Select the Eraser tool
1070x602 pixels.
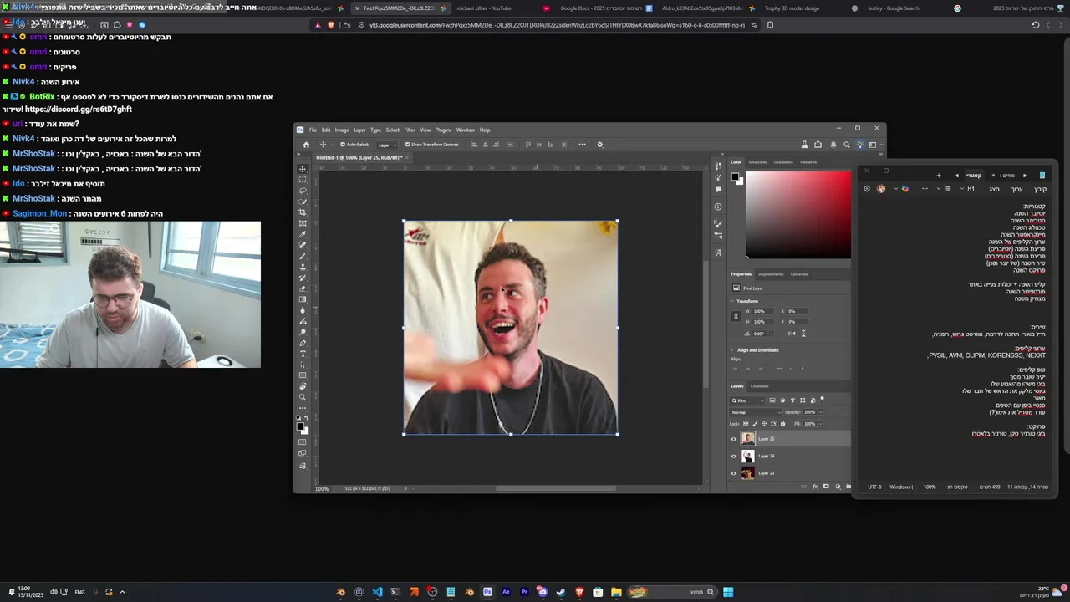[302, 288]
